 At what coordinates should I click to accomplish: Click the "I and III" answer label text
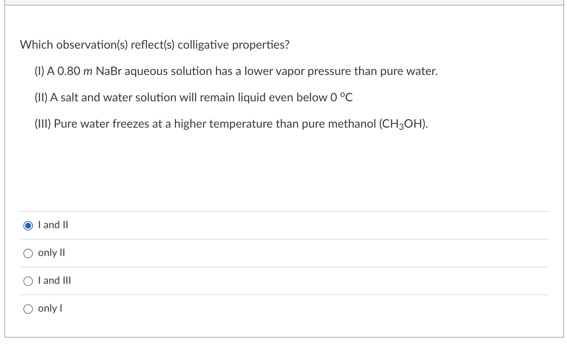click(x=54, y=281)
